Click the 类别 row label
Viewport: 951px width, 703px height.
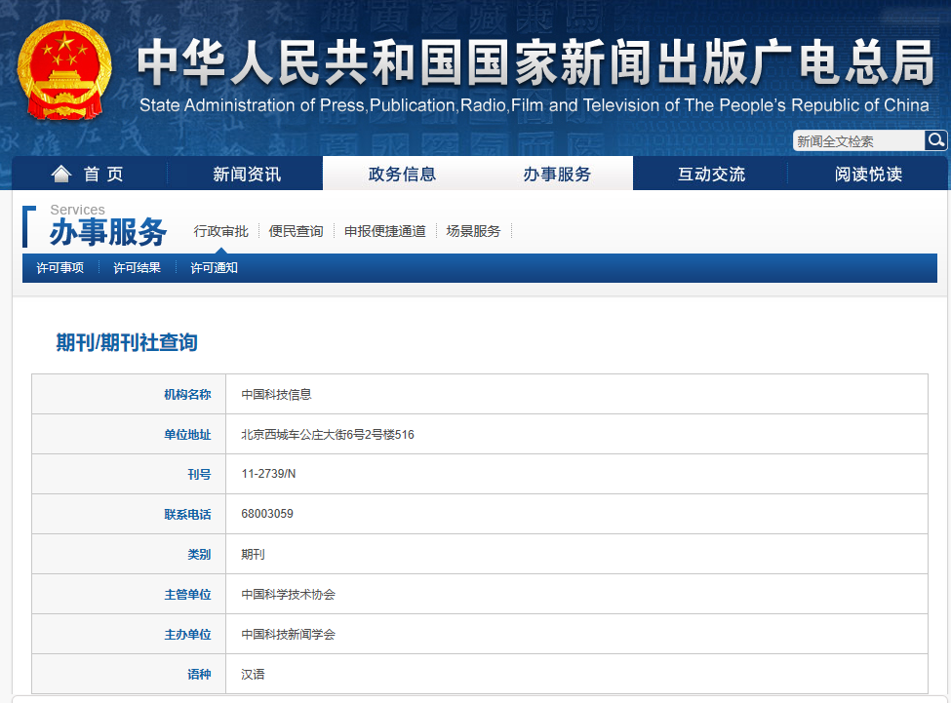(x=199, y=555)
